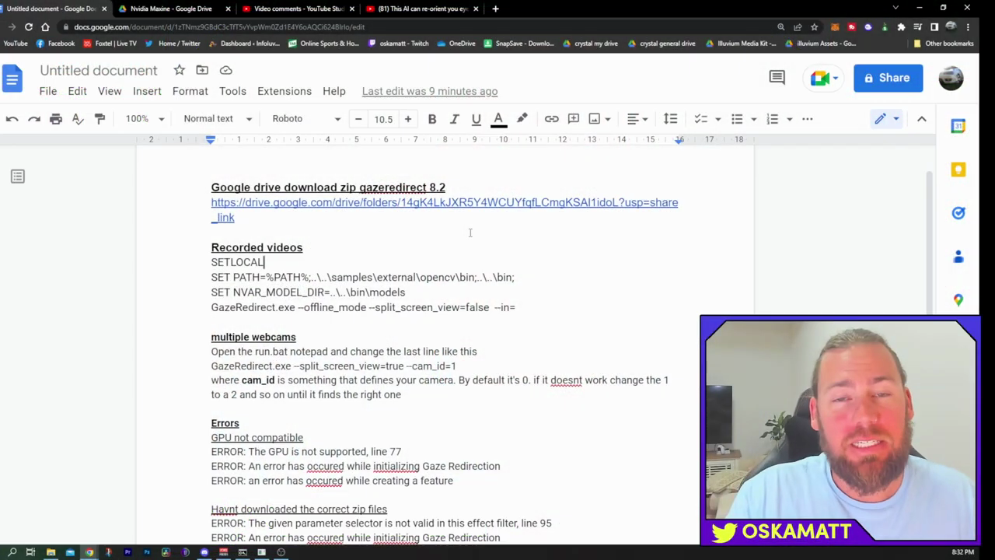995x560 pixels.
Task: Toggle bold formatting
Action: click(x=432, y=119)
